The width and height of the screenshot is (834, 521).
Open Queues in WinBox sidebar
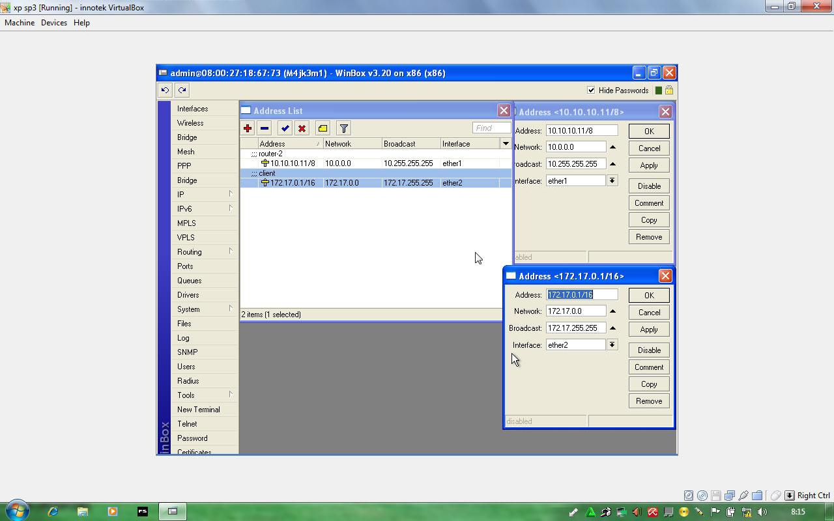pos(205,280)
